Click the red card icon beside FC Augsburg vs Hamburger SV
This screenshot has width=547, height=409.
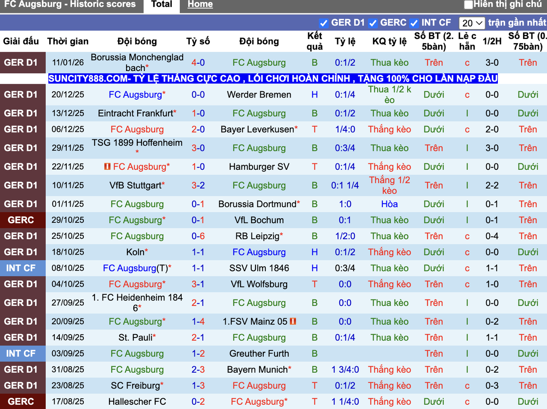click(x=107, y=166)
